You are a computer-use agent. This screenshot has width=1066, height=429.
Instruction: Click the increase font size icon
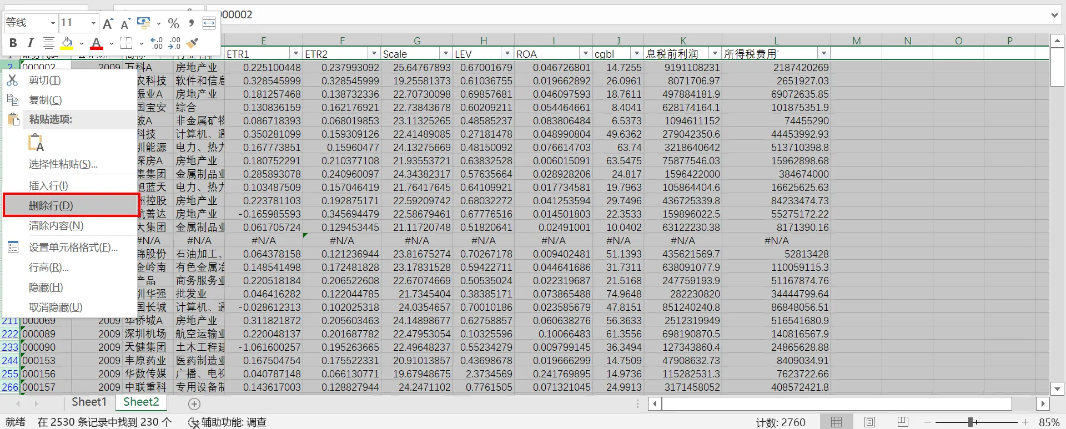point(108,23)
